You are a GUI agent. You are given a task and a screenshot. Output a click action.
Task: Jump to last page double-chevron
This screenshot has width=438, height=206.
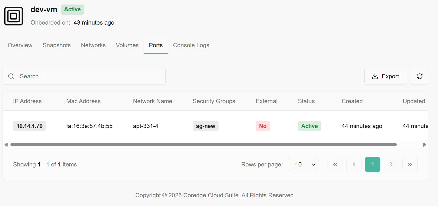point(410,164)
